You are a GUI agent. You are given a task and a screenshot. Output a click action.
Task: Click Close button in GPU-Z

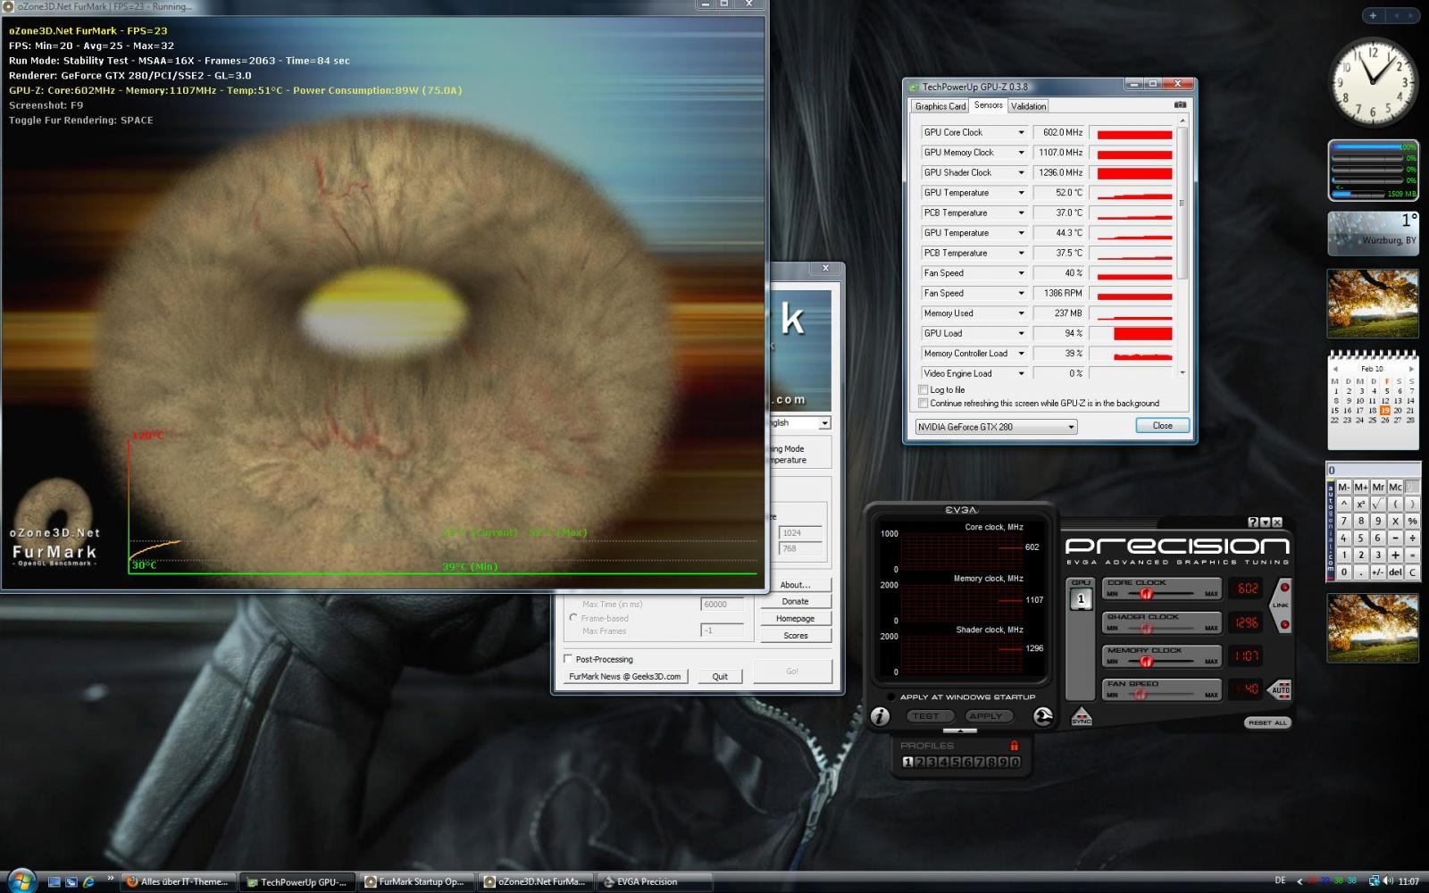point(1162,425)
